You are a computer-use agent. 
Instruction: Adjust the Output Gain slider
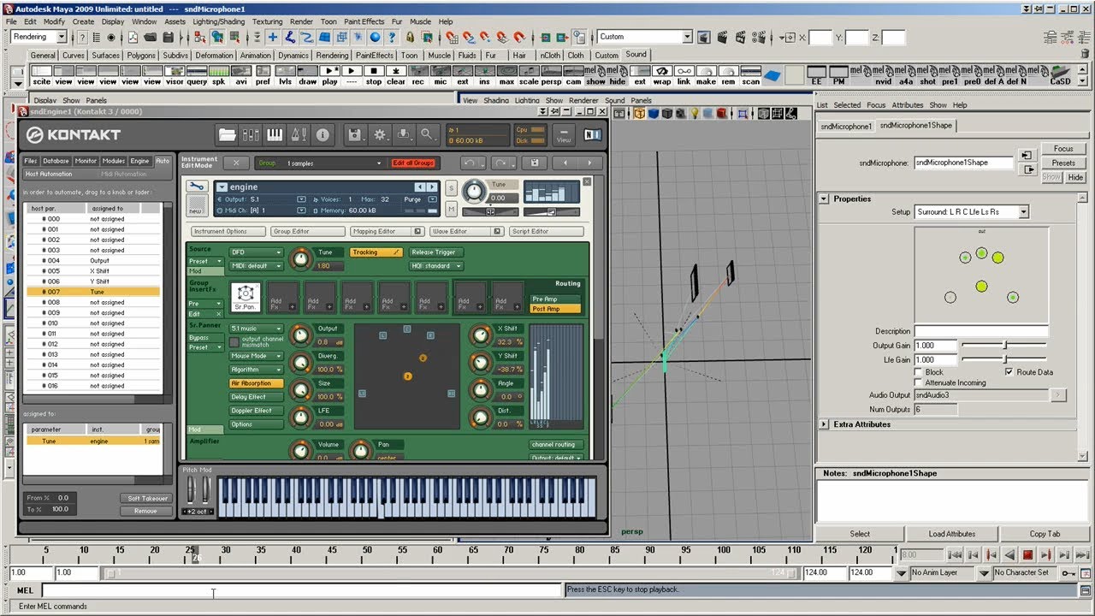point(1003,346)
